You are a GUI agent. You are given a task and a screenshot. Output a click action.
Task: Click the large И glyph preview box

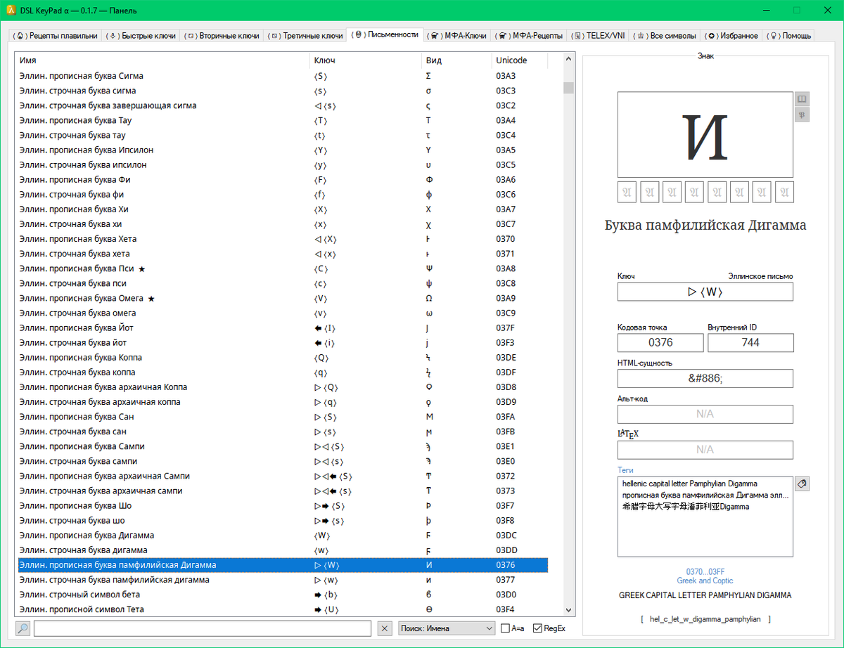click(705, 134)
